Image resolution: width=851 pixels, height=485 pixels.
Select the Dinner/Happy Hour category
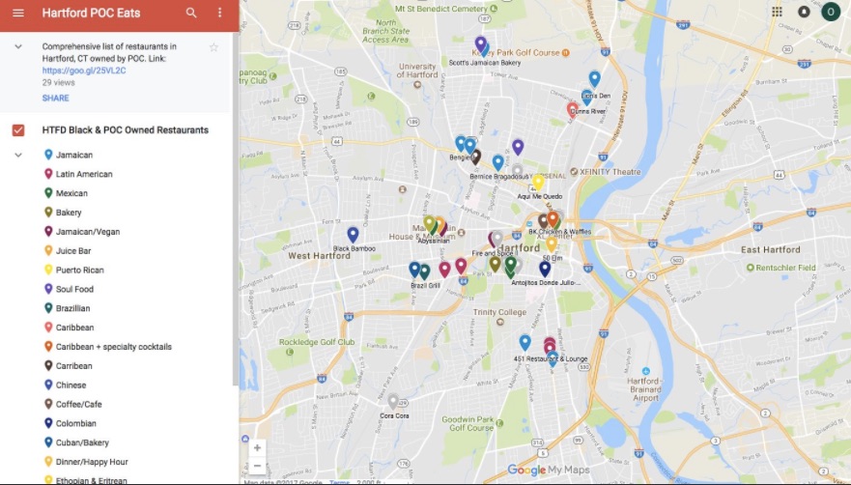coord(86,462)
